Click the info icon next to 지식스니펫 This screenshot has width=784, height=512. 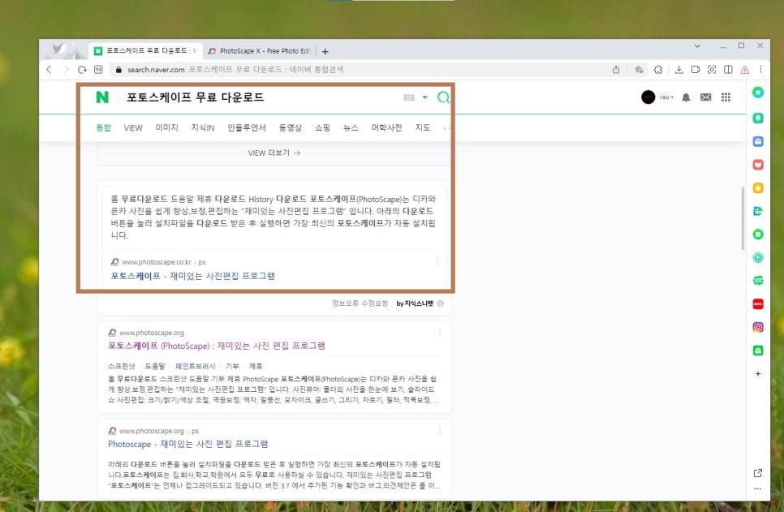tap(440, 303)
